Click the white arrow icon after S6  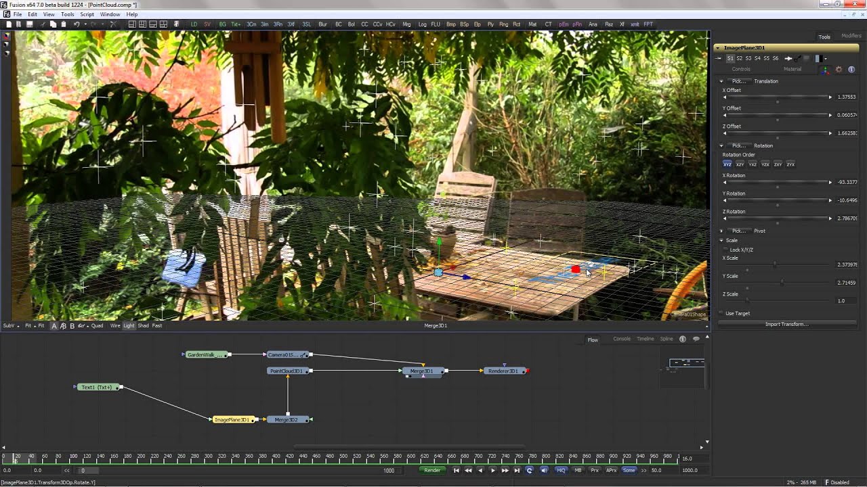pyautogui.click(x=788, y=58)
